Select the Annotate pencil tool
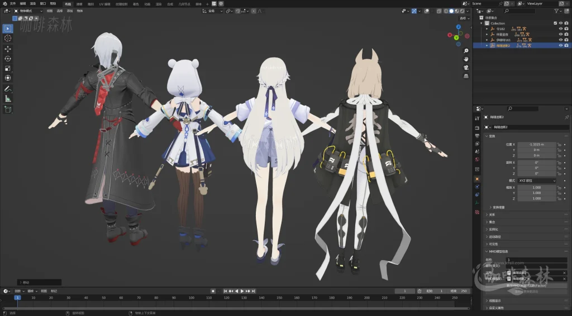Viewport: 572px width, 316px height. point(8,89)
